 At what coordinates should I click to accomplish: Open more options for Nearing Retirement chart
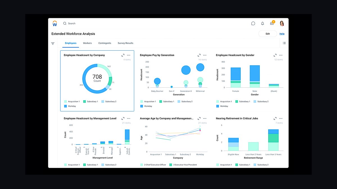point(281,118)
